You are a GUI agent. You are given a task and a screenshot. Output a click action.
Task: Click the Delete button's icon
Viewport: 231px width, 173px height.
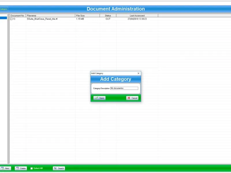(x=17, y=168)
